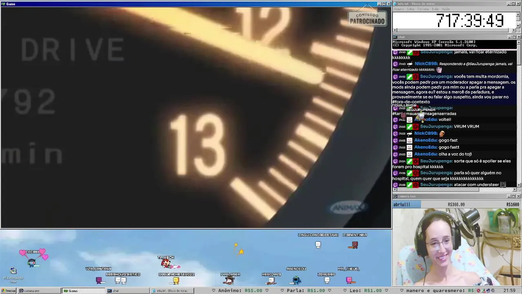Click the chat window scroll down arrow
The width and height of the screenshot is (522, 294).
tap(519, 185)
